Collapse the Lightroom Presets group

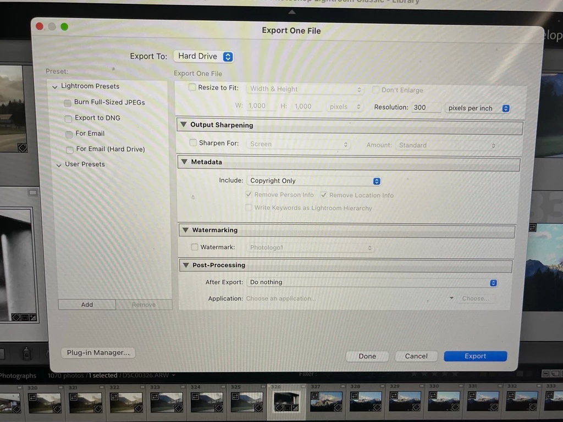55,87
